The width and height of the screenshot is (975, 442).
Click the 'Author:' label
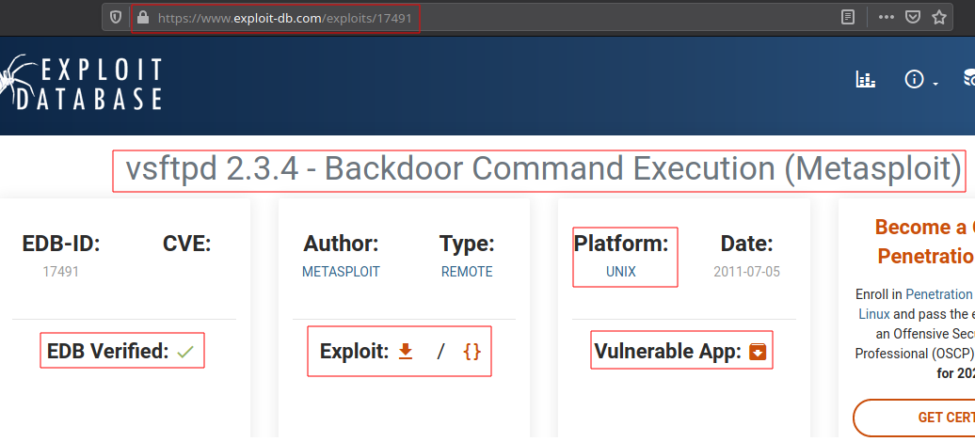coord(341,244)
